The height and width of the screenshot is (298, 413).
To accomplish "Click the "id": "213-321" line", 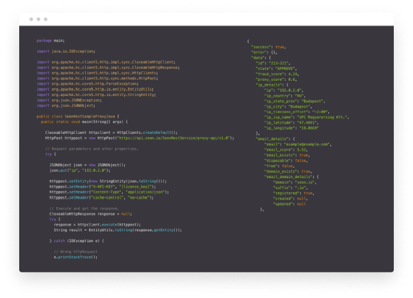I will coord(273,63).
